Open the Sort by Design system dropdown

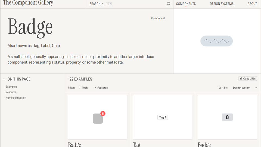(245, 88)
